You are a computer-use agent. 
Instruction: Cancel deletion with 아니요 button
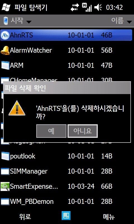83,131
